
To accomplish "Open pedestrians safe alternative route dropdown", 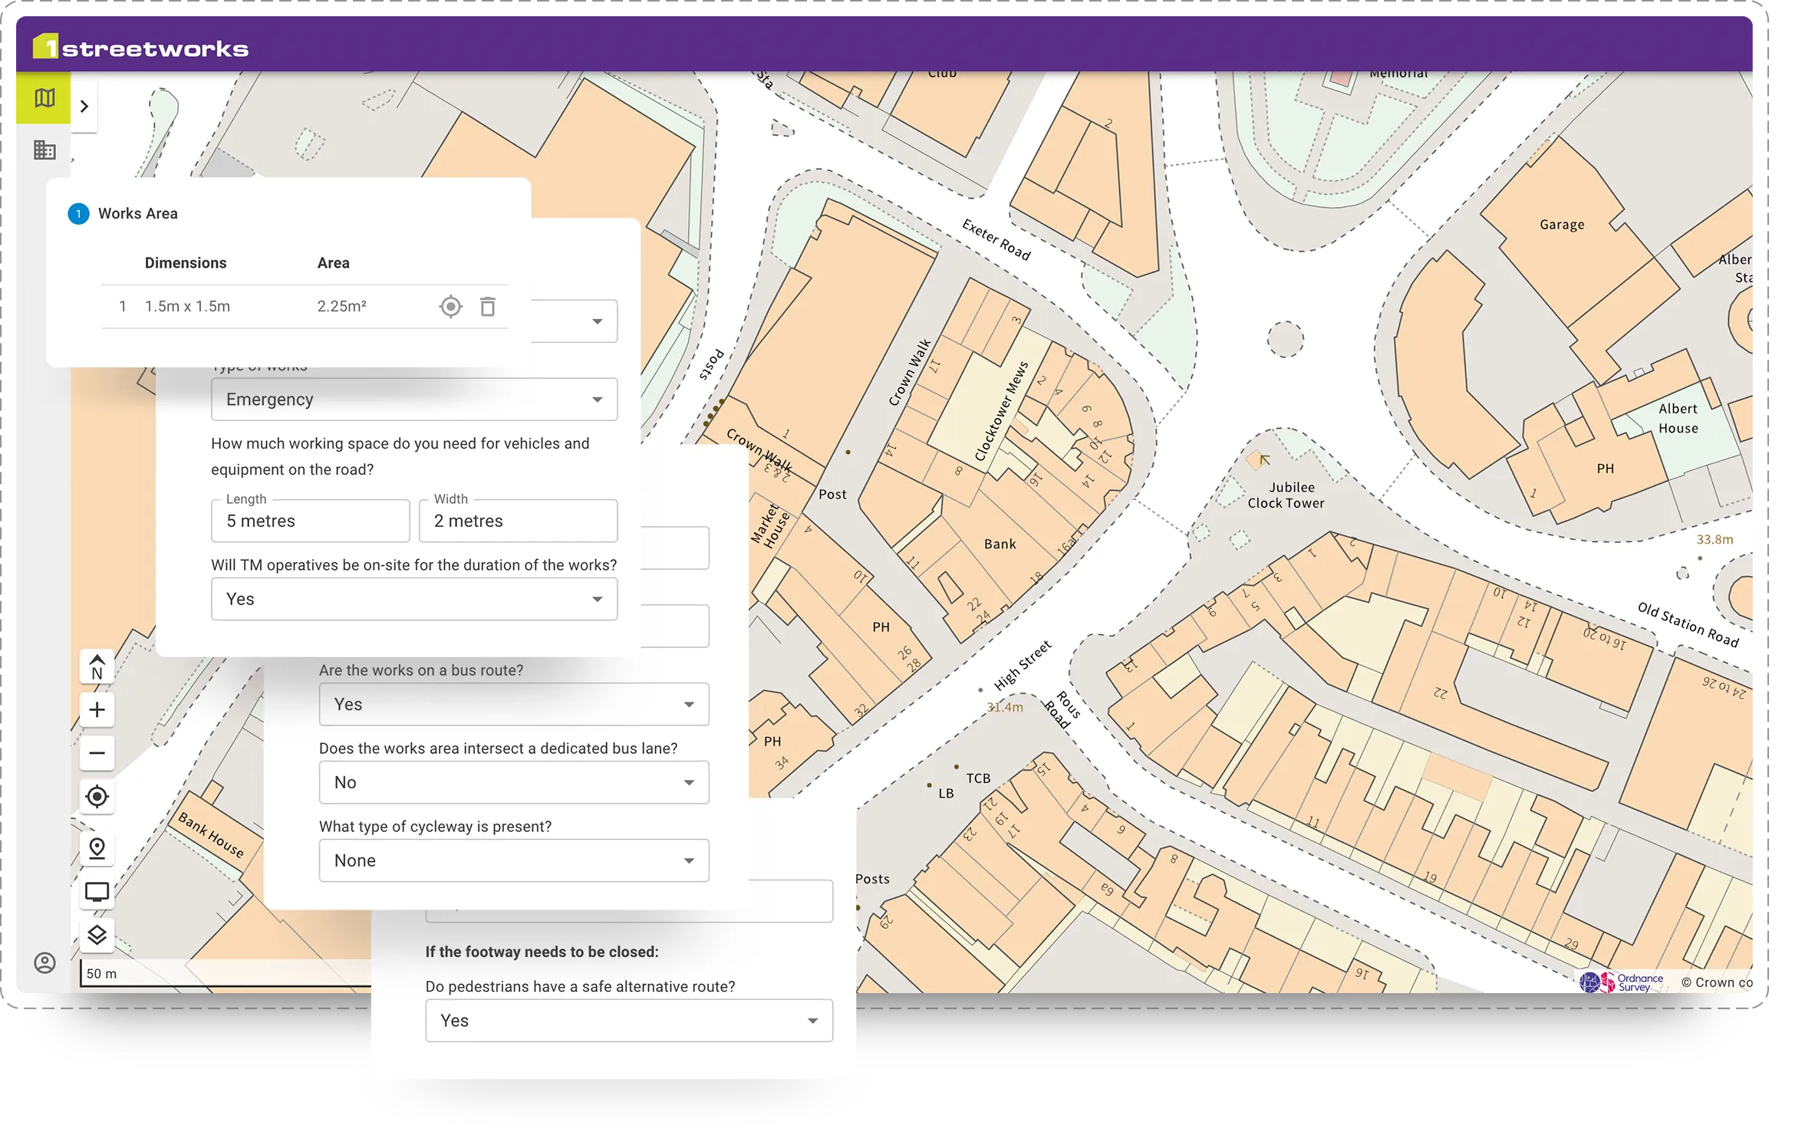I will coord(629,1021).
